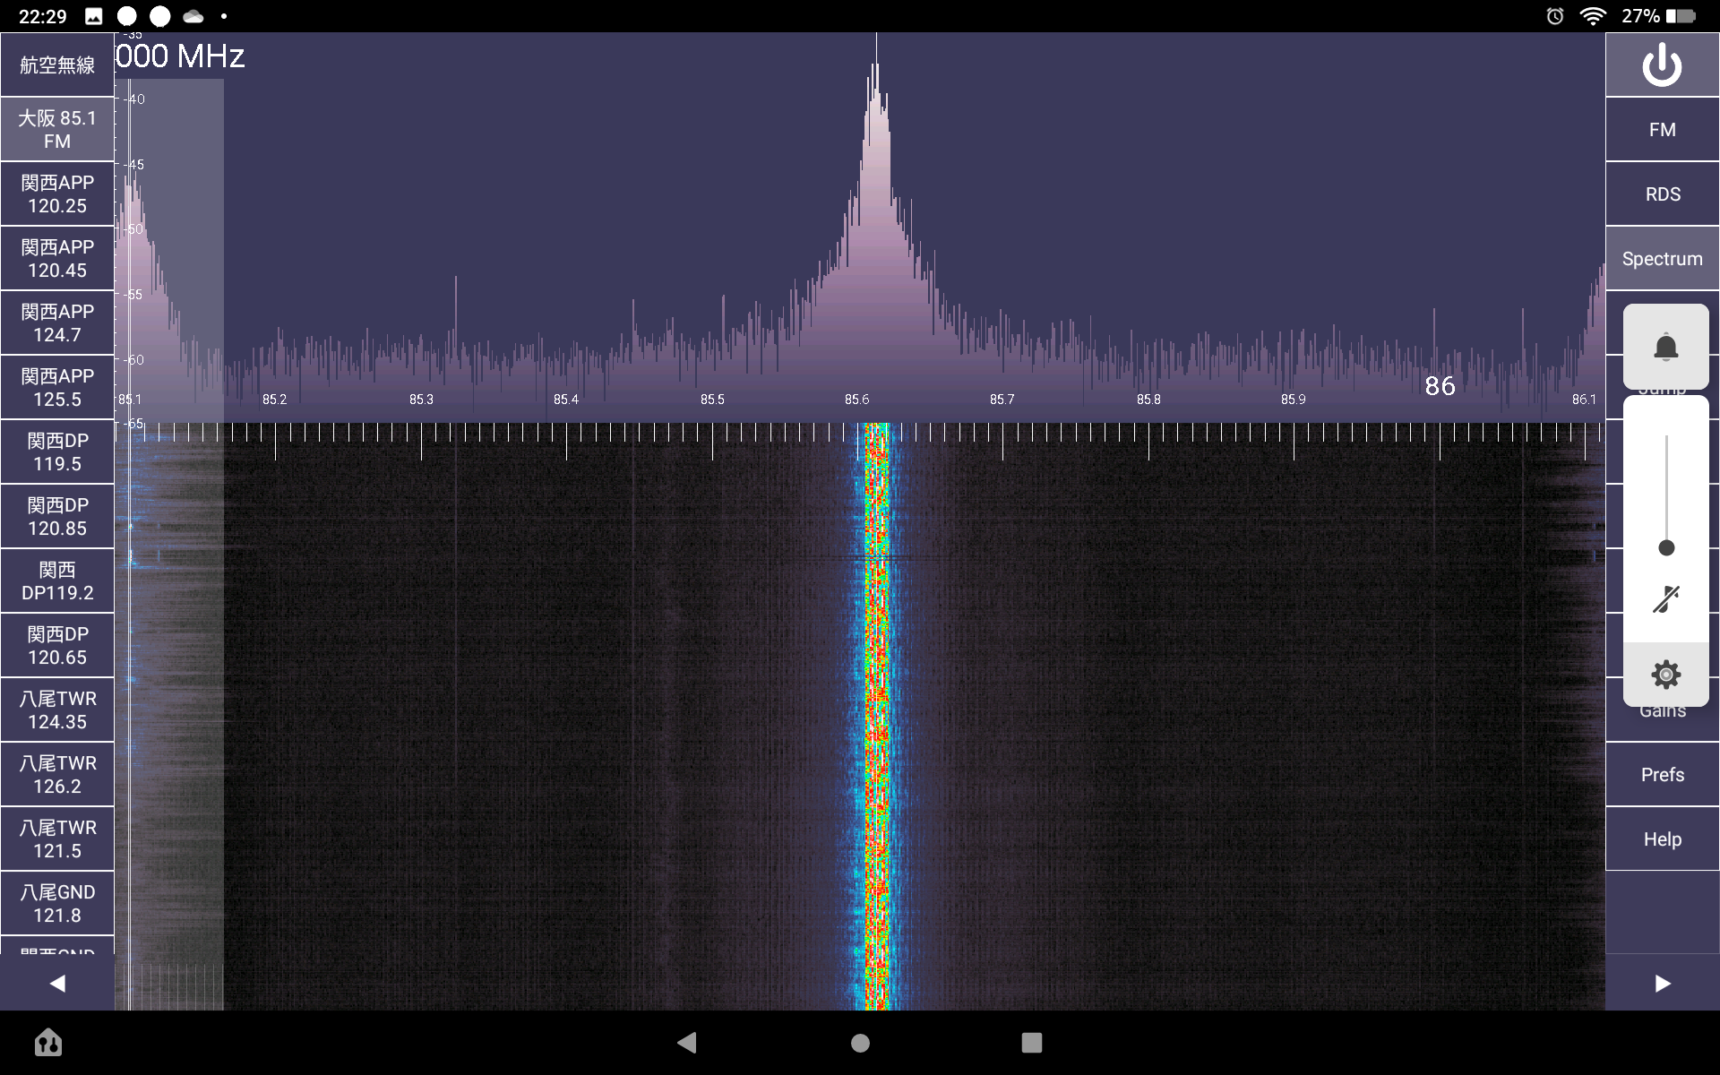The height and width of the screenshot is (1075, 1720).
Task: Tap the 85.6 MHz peak in waterfall
Action: click(x=876, y=717)
